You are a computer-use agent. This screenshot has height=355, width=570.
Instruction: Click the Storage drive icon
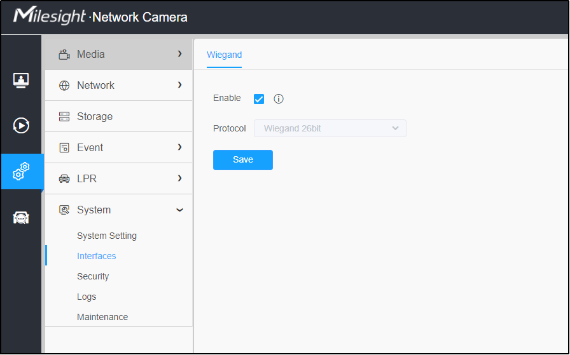coord(64,116)
